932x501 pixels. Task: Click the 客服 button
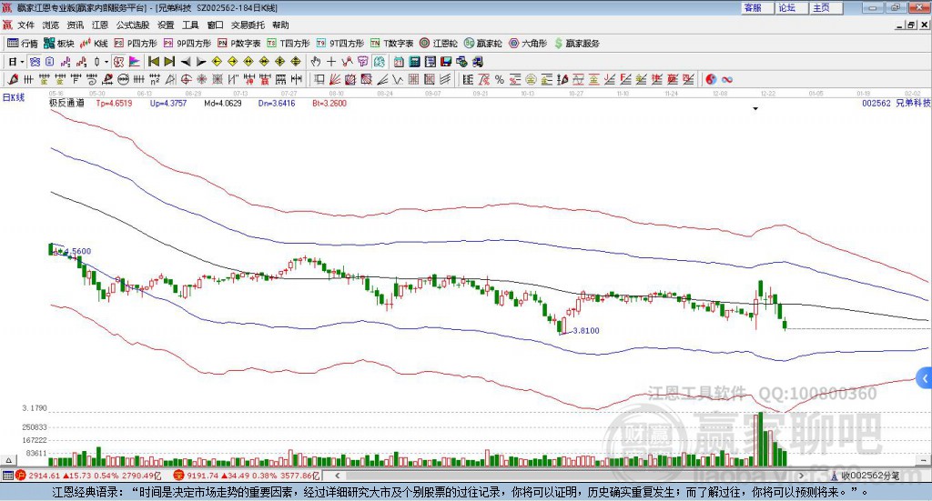tap(753, 7)
